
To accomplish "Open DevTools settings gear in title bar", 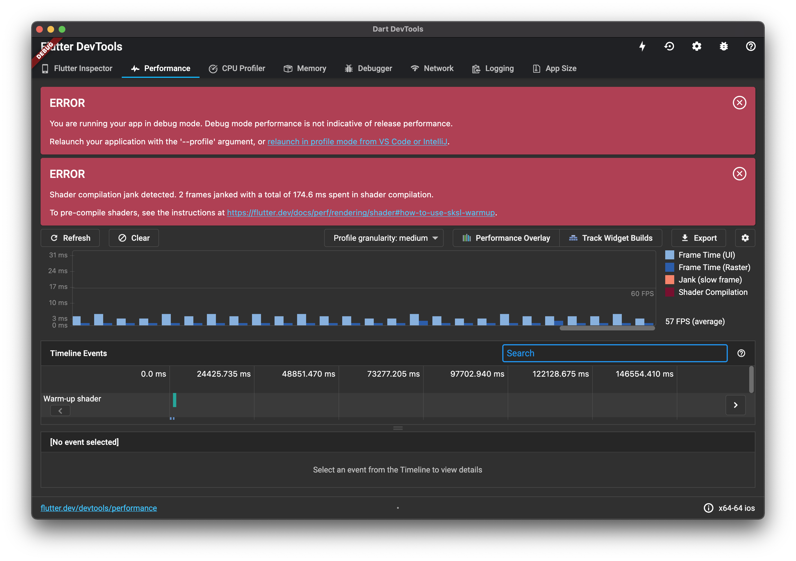I will 696,46.
